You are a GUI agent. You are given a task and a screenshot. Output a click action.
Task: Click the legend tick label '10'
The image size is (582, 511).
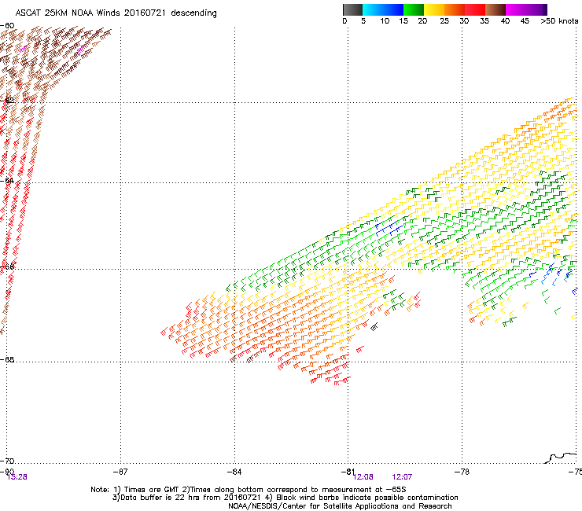(x=385, y=21)
